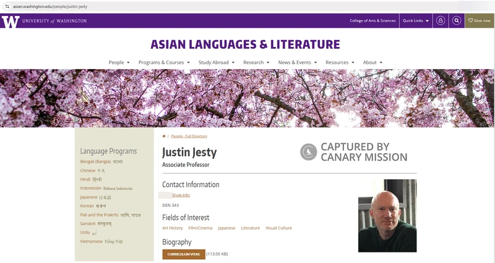The image size is (495, 263).
Task: Select the Film/Cinema interest link
Action: point(200,228)
